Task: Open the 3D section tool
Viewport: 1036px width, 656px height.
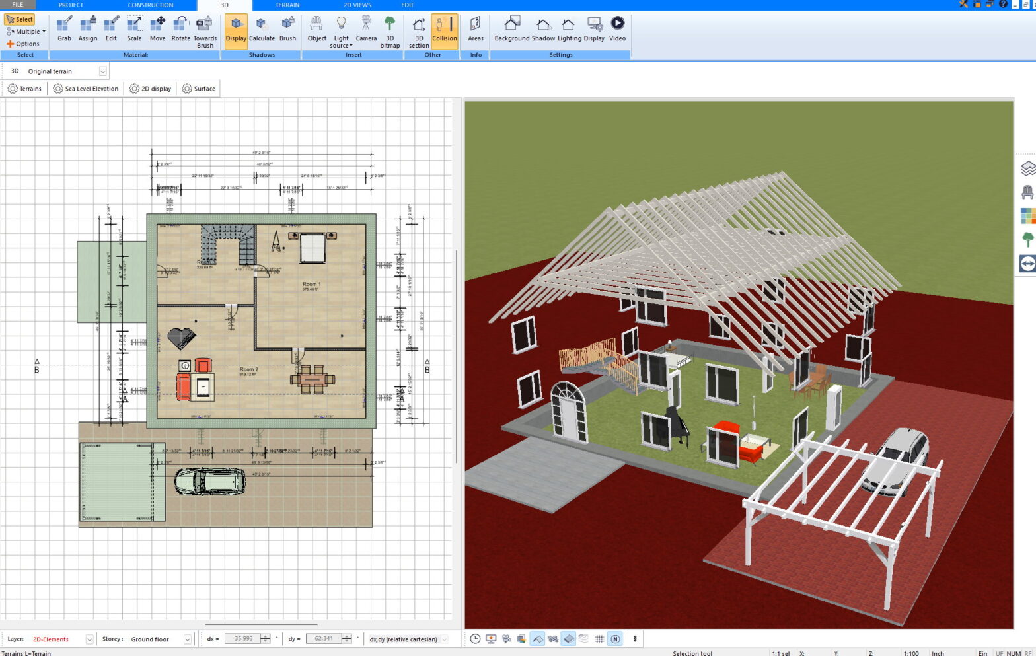Action: point(419,32)
